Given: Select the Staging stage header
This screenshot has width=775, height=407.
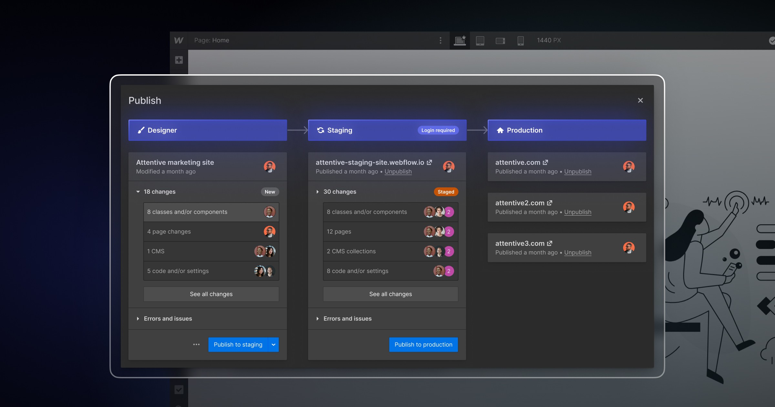Looking at the screenshot, I should (x=387, y=130).
